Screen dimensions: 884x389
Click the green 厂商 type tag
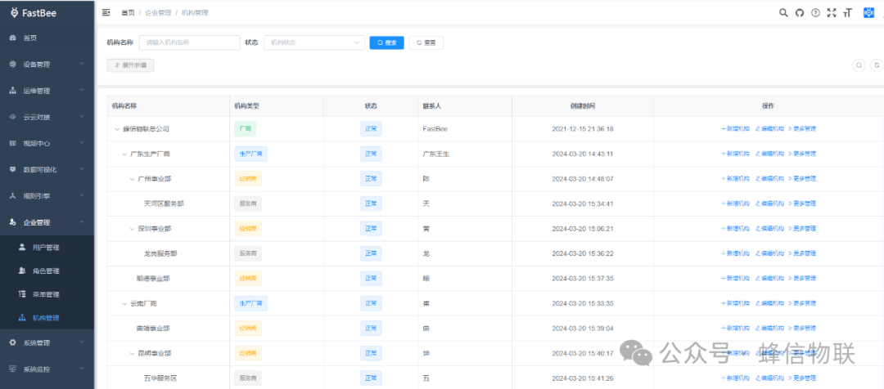[x=246, y=129]
